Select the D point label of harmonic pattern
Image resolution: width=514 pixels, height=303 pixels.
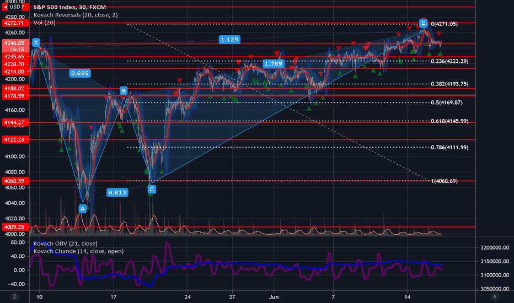423,23
